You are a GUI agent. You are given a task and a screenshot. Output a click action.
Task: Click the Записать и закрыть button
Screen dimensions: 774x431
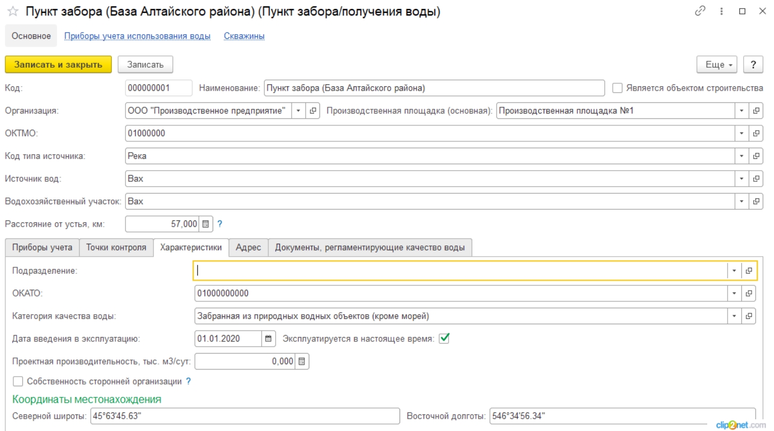click(x=58, y=64)
